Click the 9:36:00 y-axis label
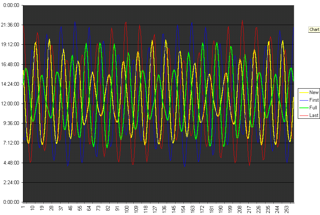This screenshot has height=215, width=320. [11, 123]
